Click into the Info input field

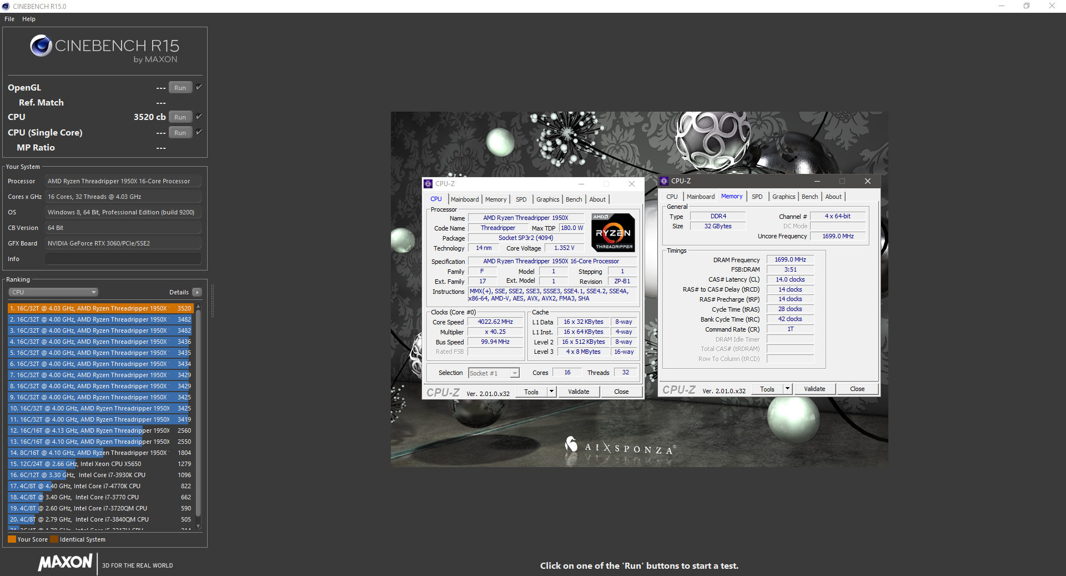[x=123, y=259]
